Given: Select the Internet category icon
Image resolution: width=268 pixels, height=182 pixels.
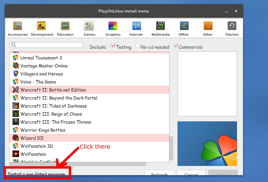Looking at the screenshot, I should point(137,26).
